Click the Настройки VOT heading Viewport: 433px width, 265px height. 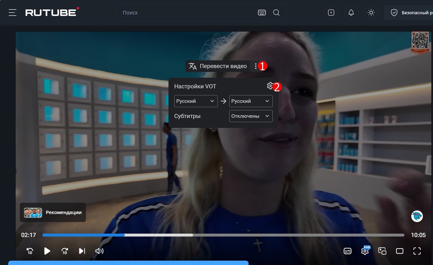tap(195, 86)
